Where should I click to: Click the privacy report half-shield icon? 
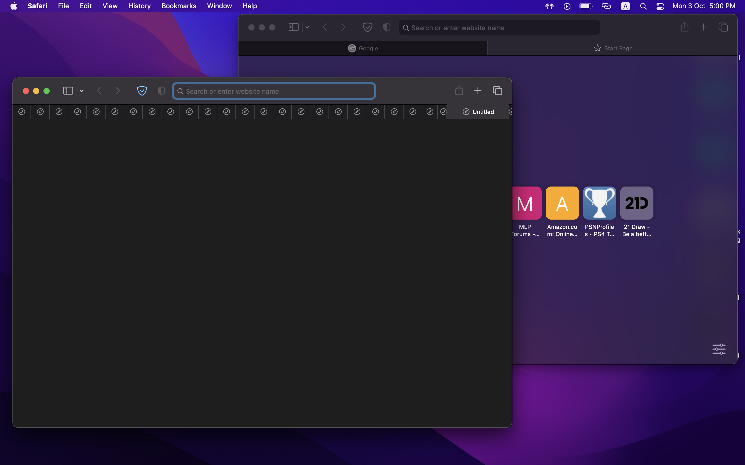161,91
